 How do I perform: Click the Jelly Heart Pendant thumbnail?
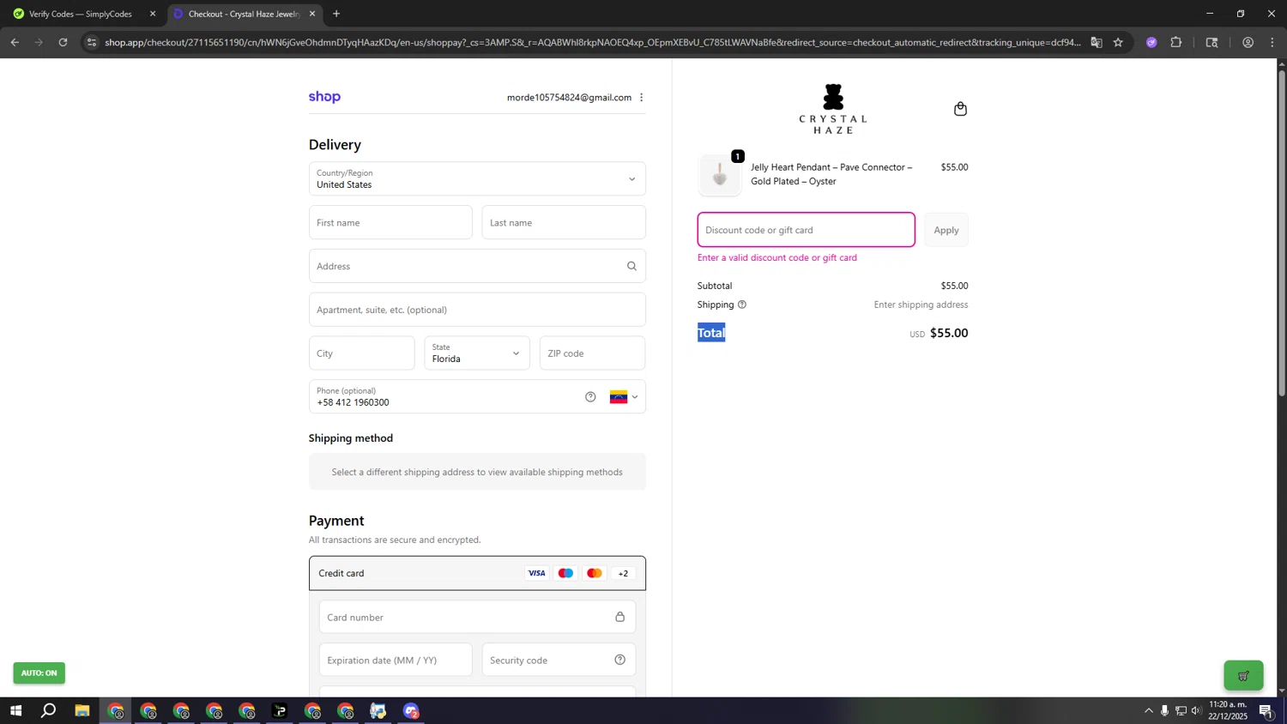coord(720,175)
